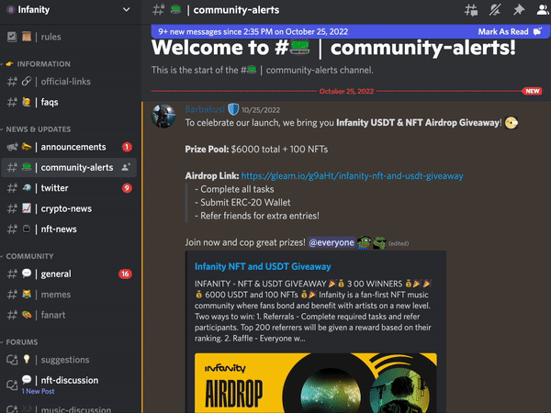Open pinned messages pin icon
Image resolution: width=551 pixels, height=413 pixels.
tap(519, 10)
